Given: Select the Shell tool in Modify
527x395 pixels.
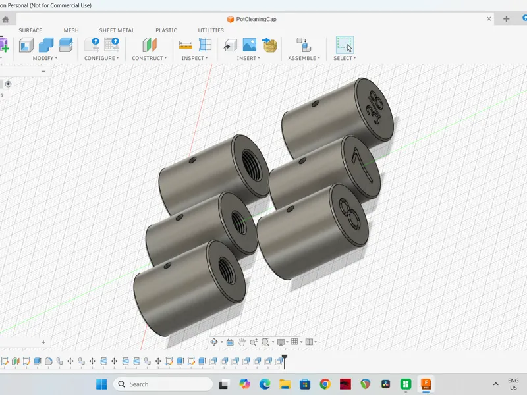Looking at the screenshot, I should click(26, 45).
